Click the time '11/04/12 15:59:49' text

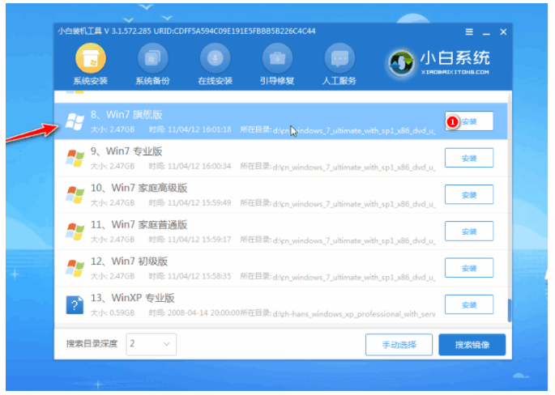[199, 203]
